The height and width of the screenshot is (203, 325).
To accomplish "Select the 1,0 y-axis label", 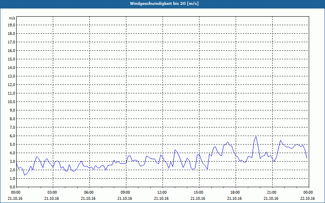I will [13, 179].
